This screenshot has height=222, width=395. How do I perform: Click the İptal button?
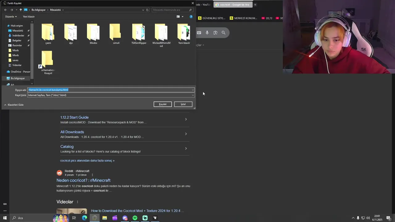183,104
